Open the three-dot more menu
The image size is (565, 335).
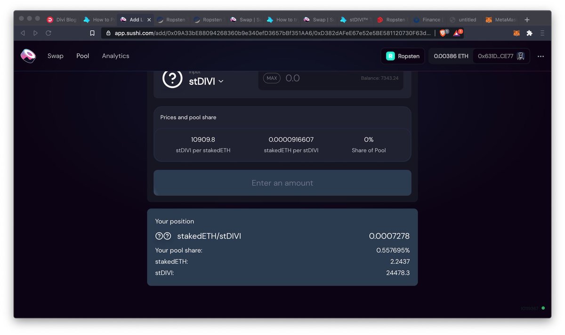coord(541,56)
